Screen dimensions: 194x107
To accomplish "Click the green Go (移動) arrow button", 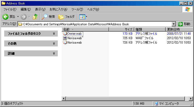I will pyautogui.click(x=180, y=24).
